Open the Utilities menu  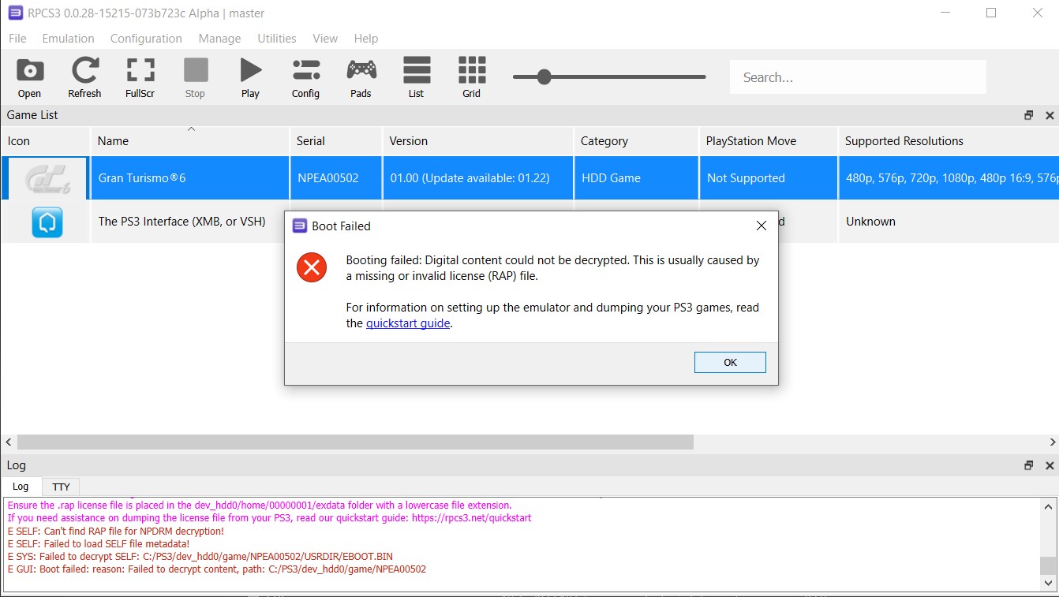pyautogui.click(x=276, y=39)
